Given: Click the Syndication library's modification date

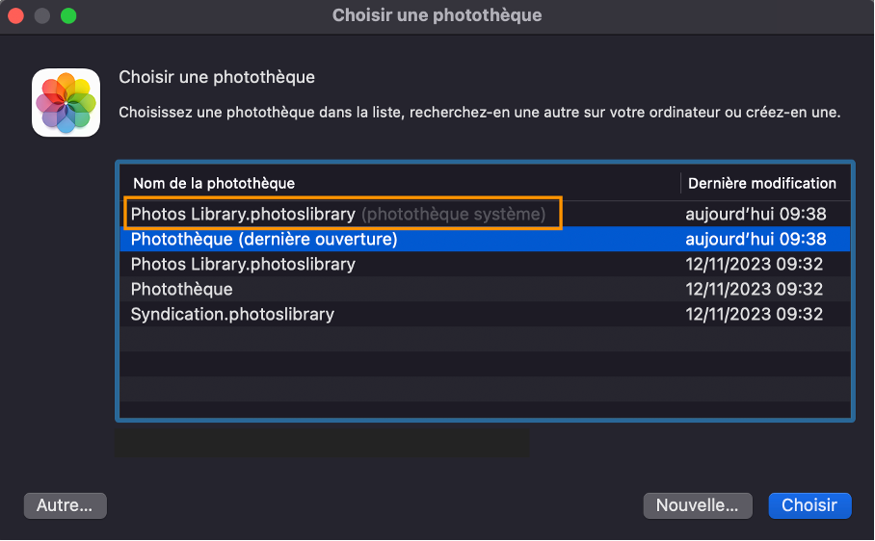Looking at the screenshot, I should coord(754,314).
